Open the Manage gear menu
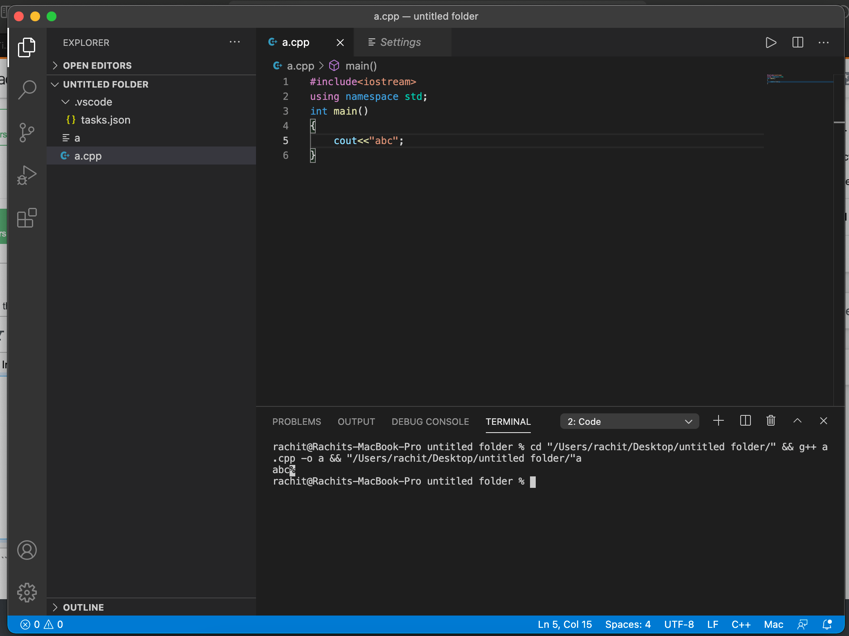The image size is (849, 636). [27, 592]
